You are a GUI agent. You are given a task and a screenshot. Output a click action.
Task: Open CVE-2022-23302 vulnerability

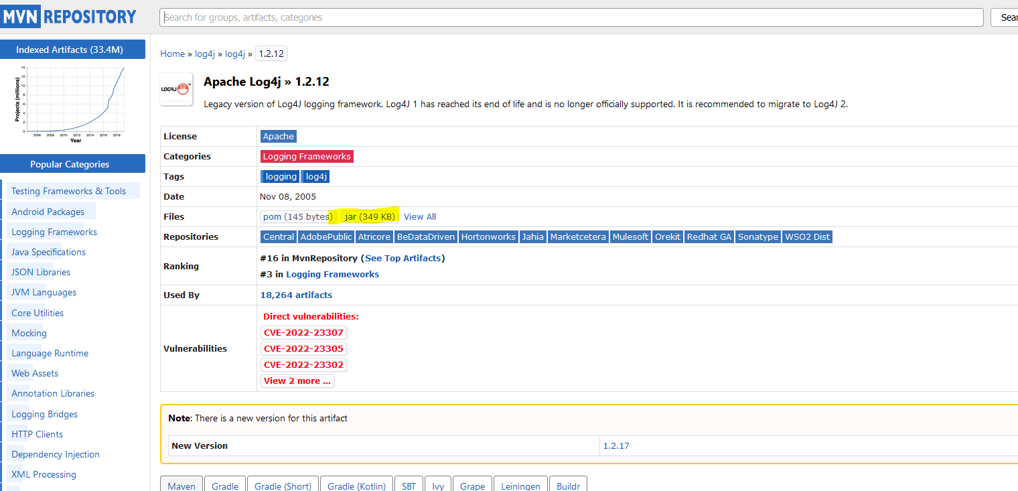[x=303, y=364]
